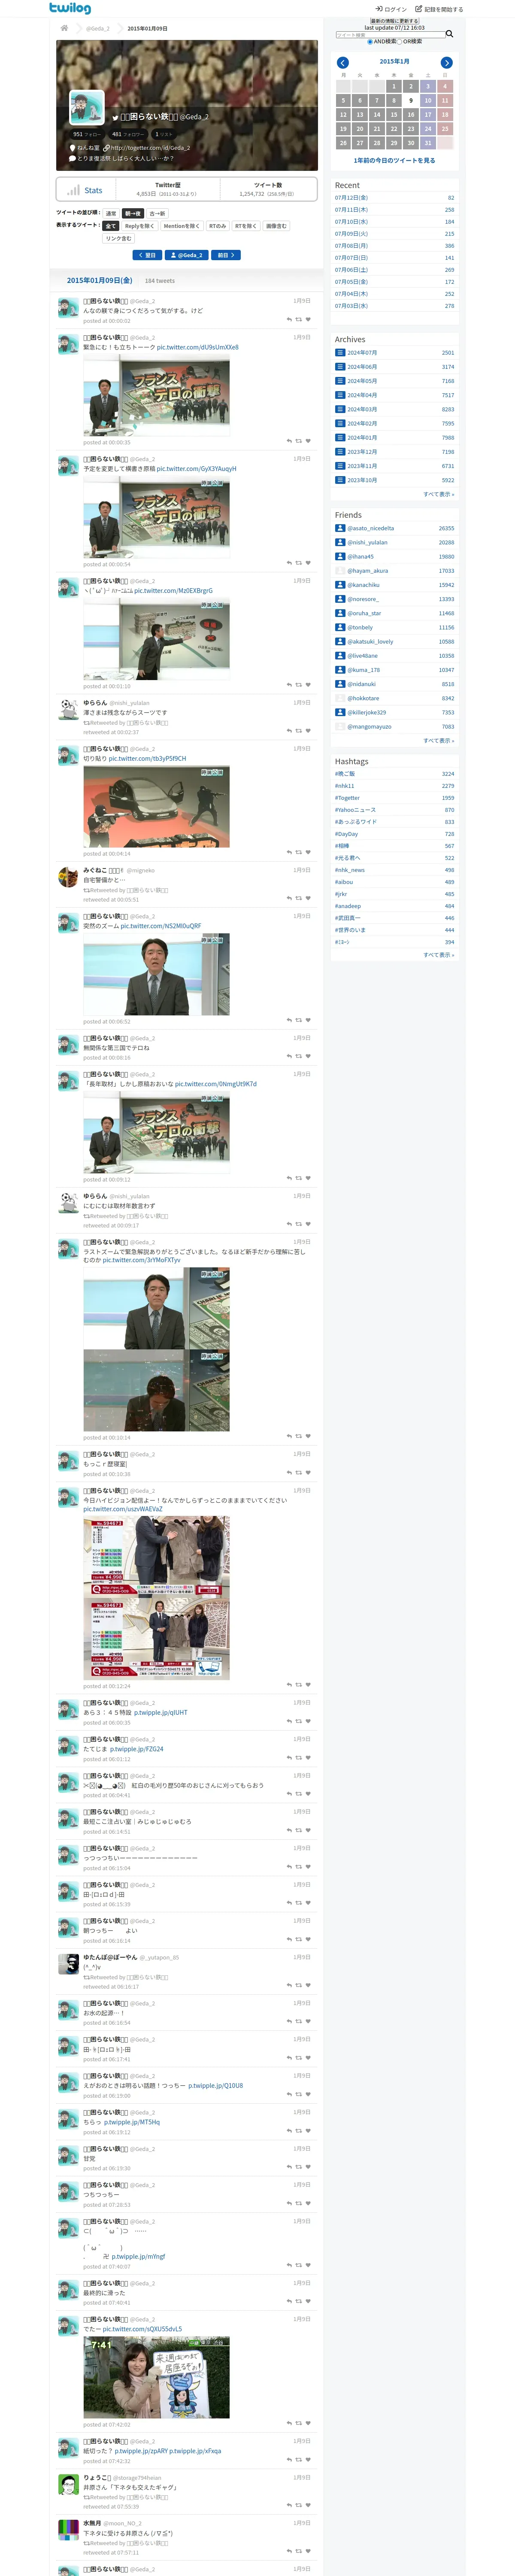
Task: Like the tweet posted at 00:08:16
Action: click(308, 1057)
